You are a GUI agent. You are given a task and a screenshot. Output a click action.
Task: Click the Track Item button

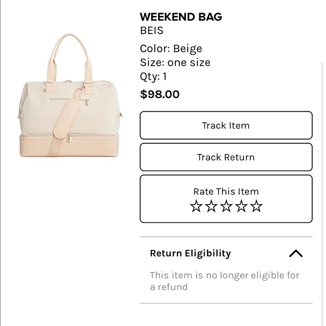(x=226, y=126)
